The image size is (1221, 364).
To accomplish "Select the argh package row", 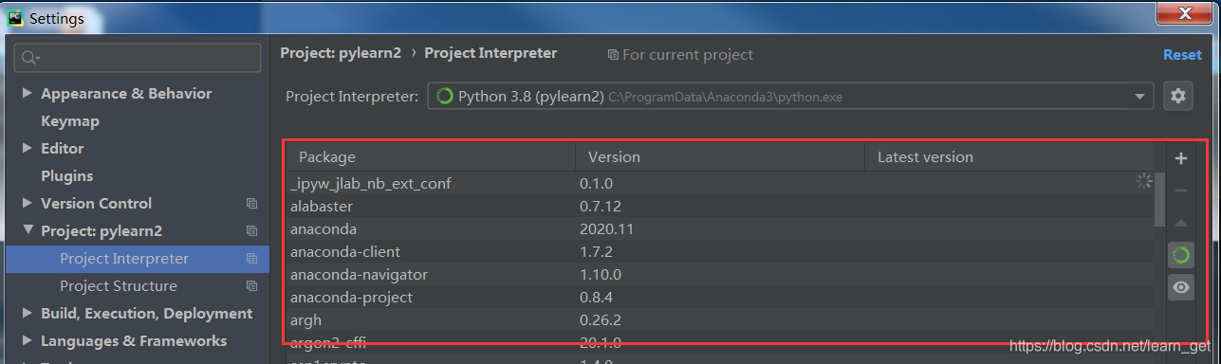I will [x=719, y=319].
